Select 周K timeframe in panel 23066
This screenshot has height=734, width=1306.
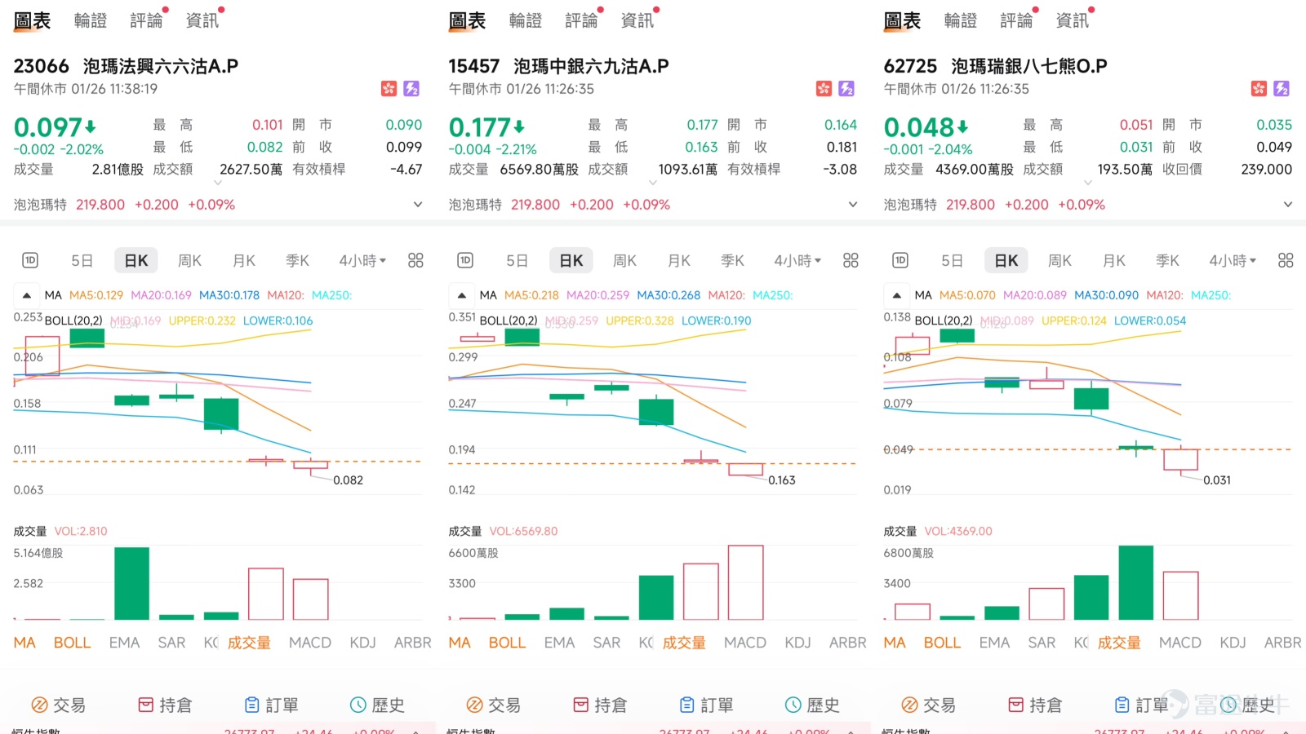(x=189, y=260)
